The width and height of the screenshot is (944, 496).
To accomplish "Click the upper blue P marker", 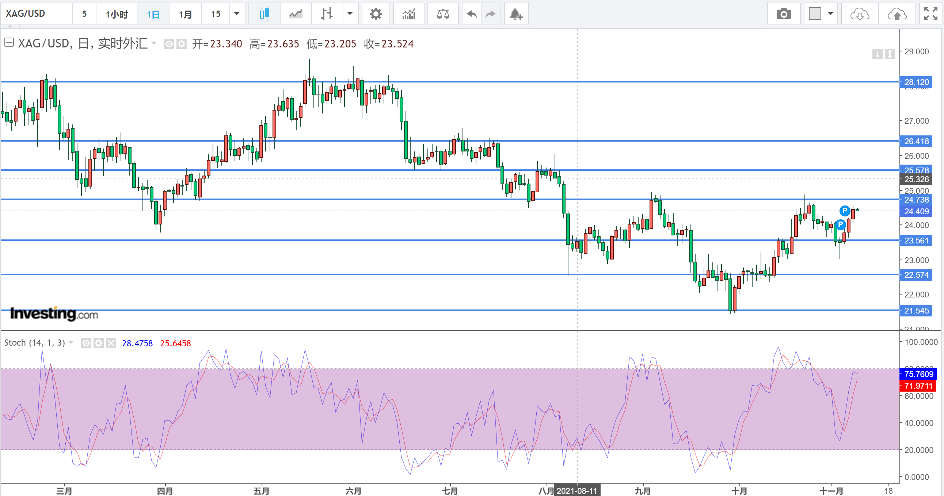I will coord(845,211).
